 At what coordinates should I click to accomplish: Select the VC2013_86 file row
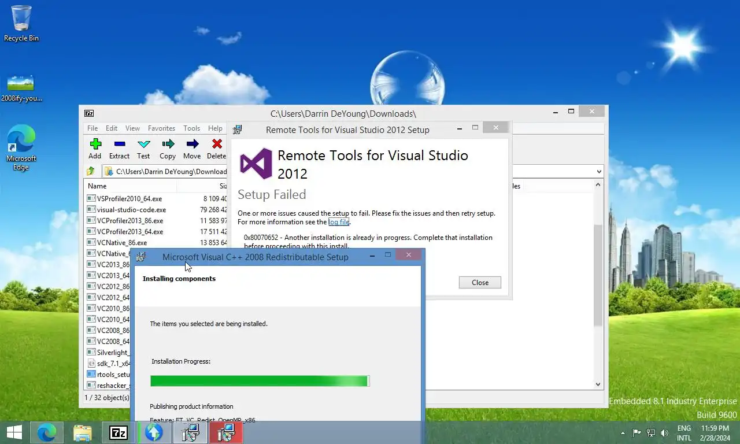(108, 264)
